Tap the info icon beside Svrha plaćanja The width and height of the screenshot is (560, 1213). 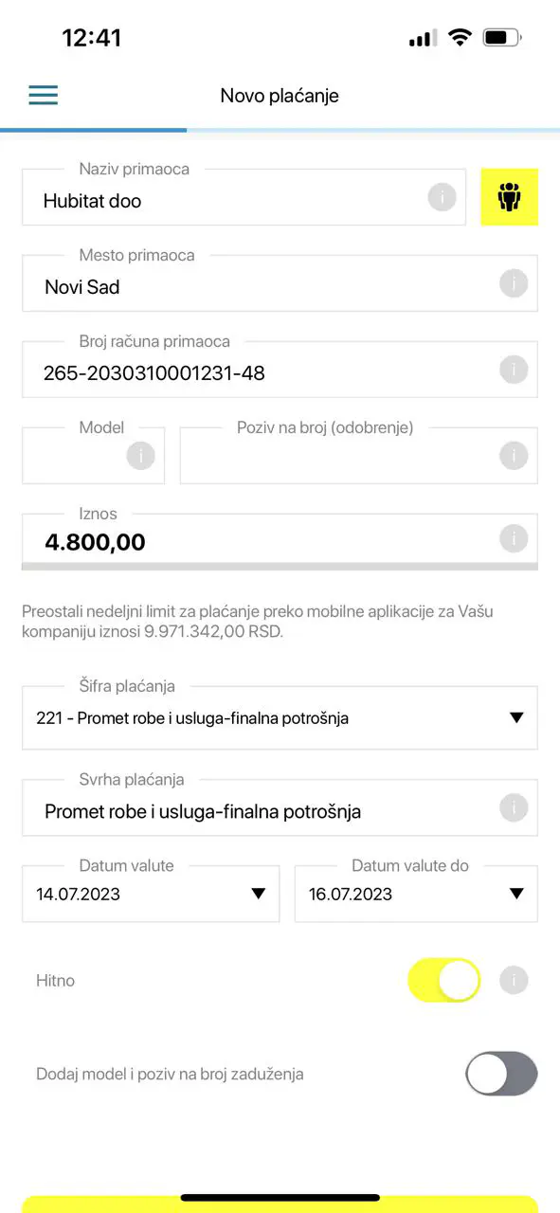(x=513, y=807)
